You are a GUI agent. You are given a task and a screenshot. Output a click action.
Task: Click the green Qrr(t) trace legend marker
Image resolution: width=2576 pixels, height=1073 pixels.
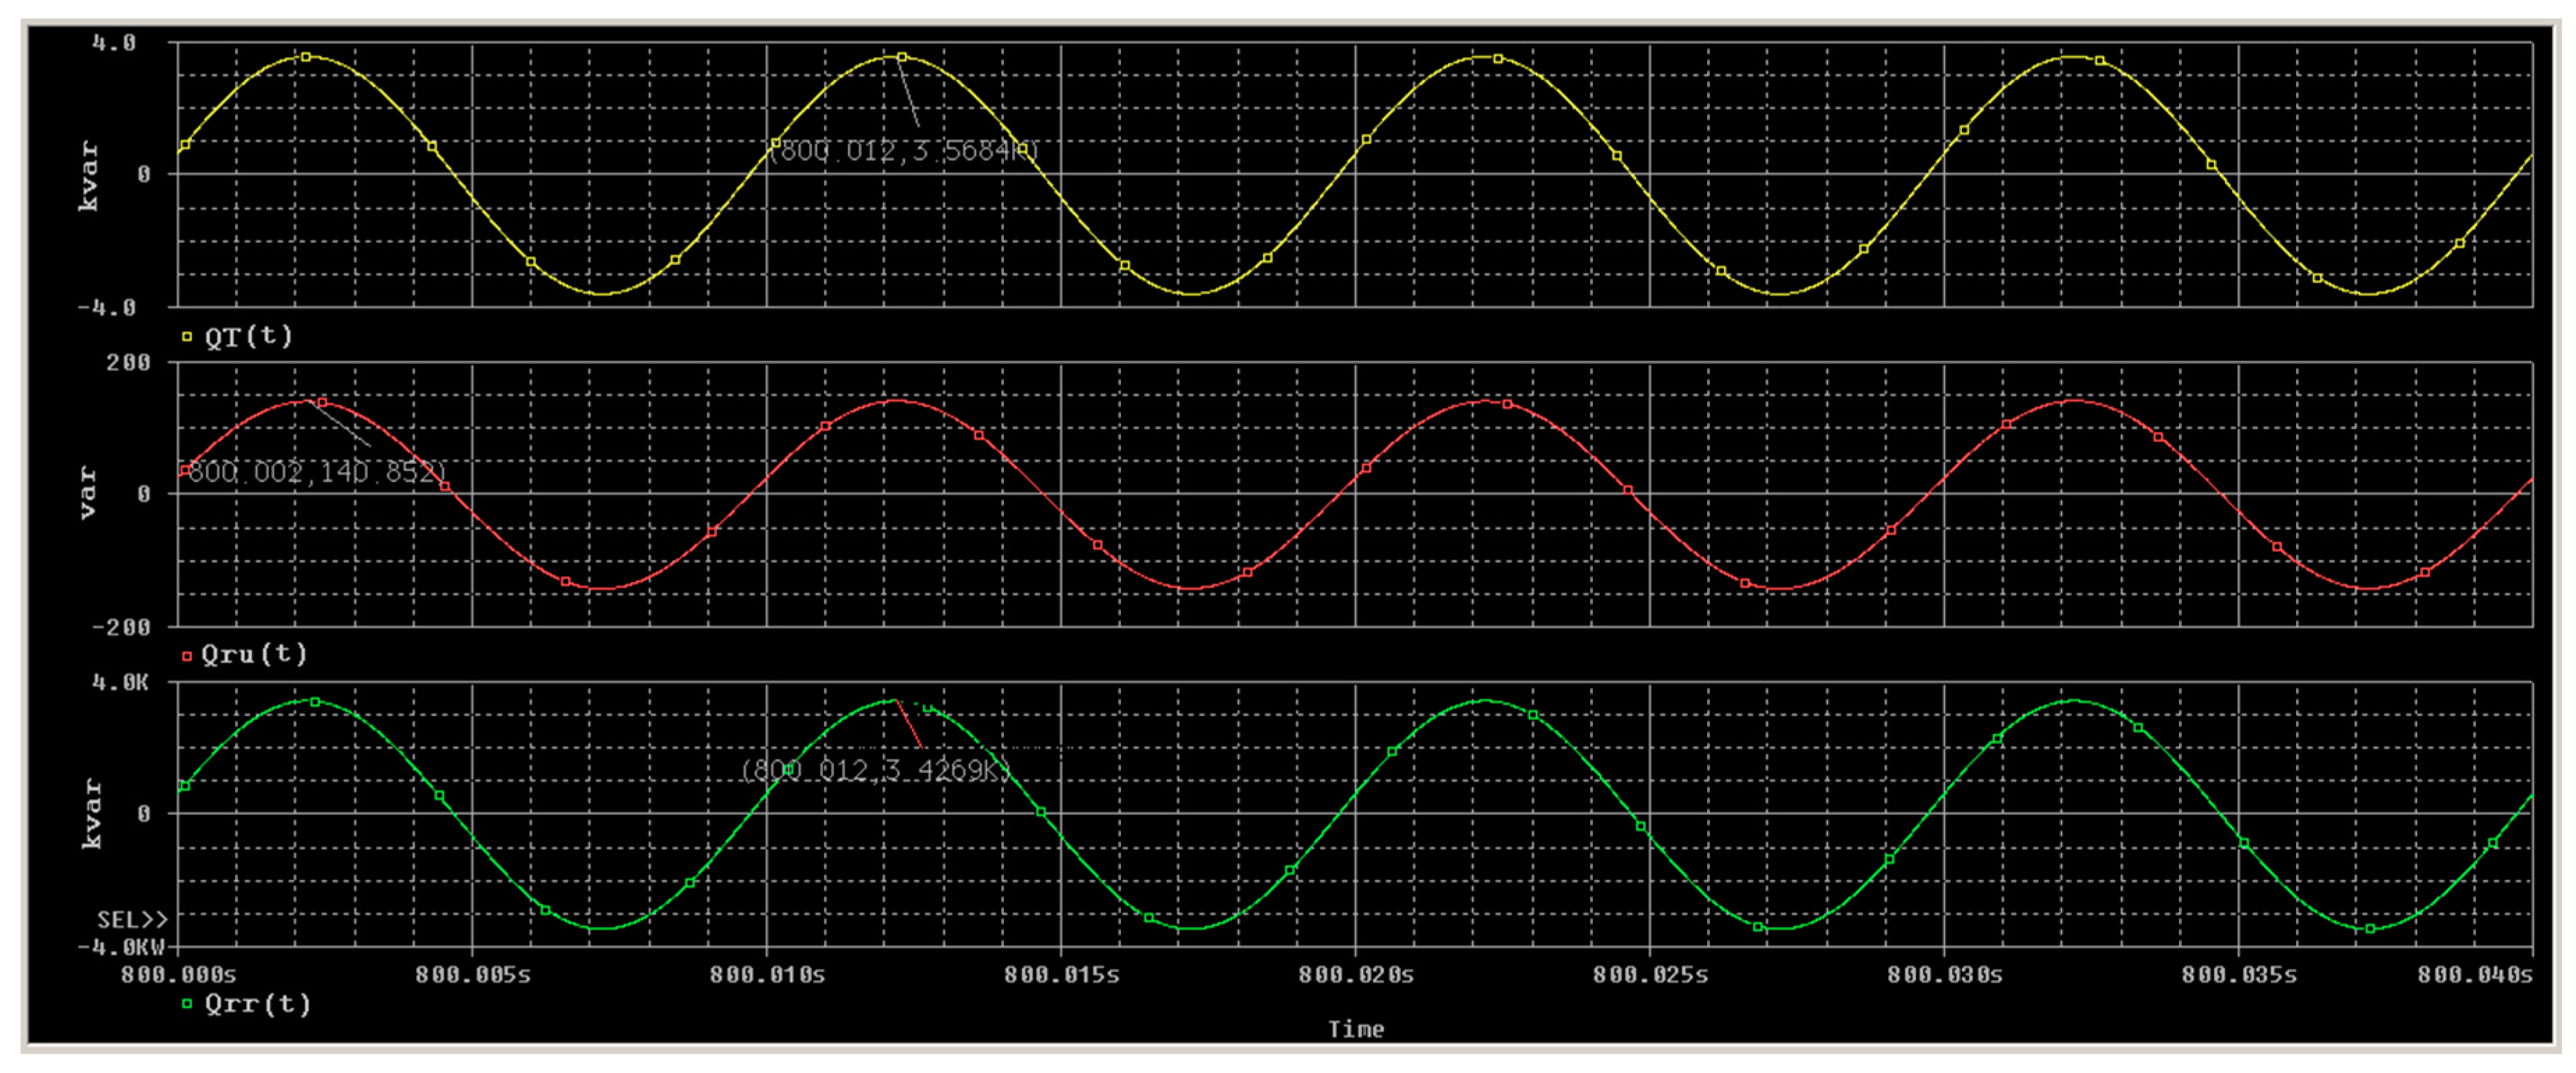186,1003
